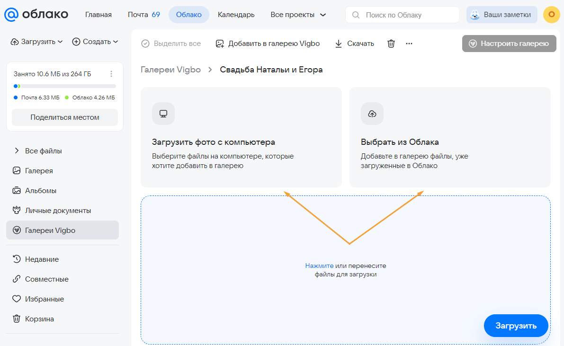Focus the Поиск по Облаку field
564x346 pixels.
[402, 15]
